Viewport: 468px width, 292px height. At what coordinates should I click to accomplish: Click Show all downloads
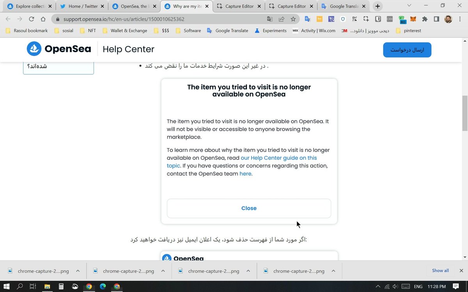click(x=440, y=271)
